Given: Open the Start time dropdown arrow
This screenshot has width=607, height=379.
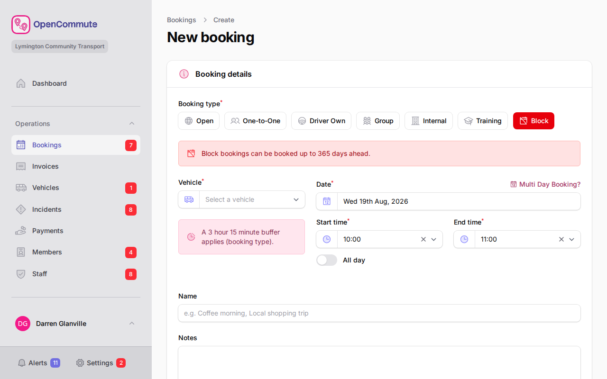Looking at the screenshot, I should (x=433, y=239).
